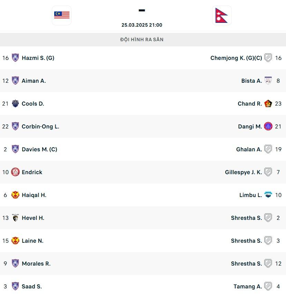Click the match date 25.03.2025 21:00
This screenshot has height=295, width=286.
[x=142, y=25]
